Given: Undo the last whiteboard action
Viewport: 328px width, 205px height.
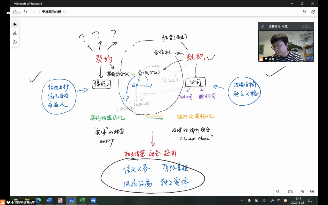Looking at the screenshot, I should coord(25,12).
